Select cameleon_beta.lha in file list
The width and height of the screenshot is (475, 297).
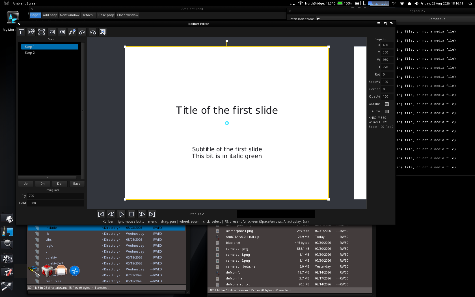(x=290, y=267)
